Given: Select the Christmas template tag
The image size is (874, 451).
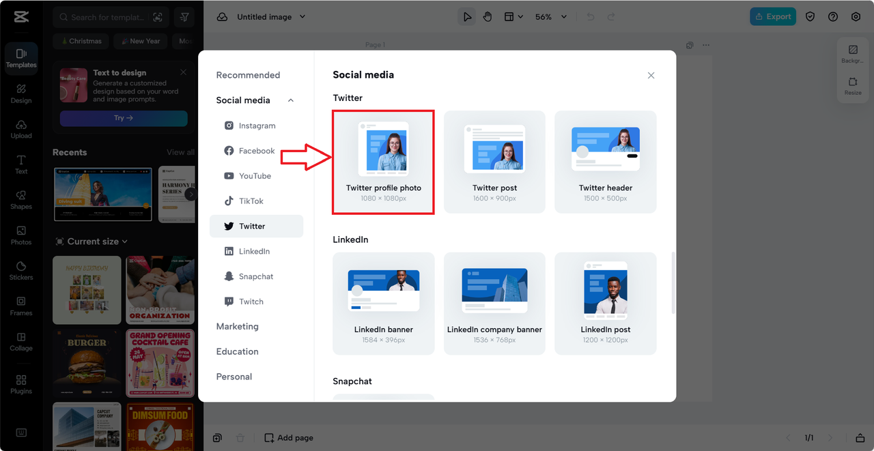Looking at the screenshot, I should pyautogui.click(x=80, y=41).
